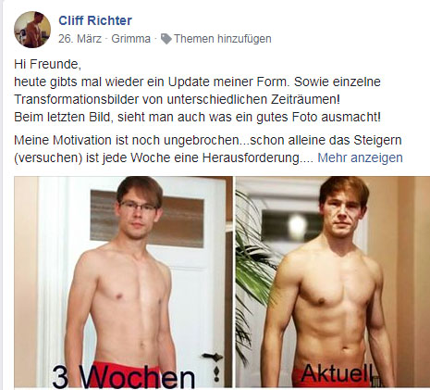Click the tag icon beside Themen hinzufügen
The height and width of the screenshot is (390, 430).
166,39
